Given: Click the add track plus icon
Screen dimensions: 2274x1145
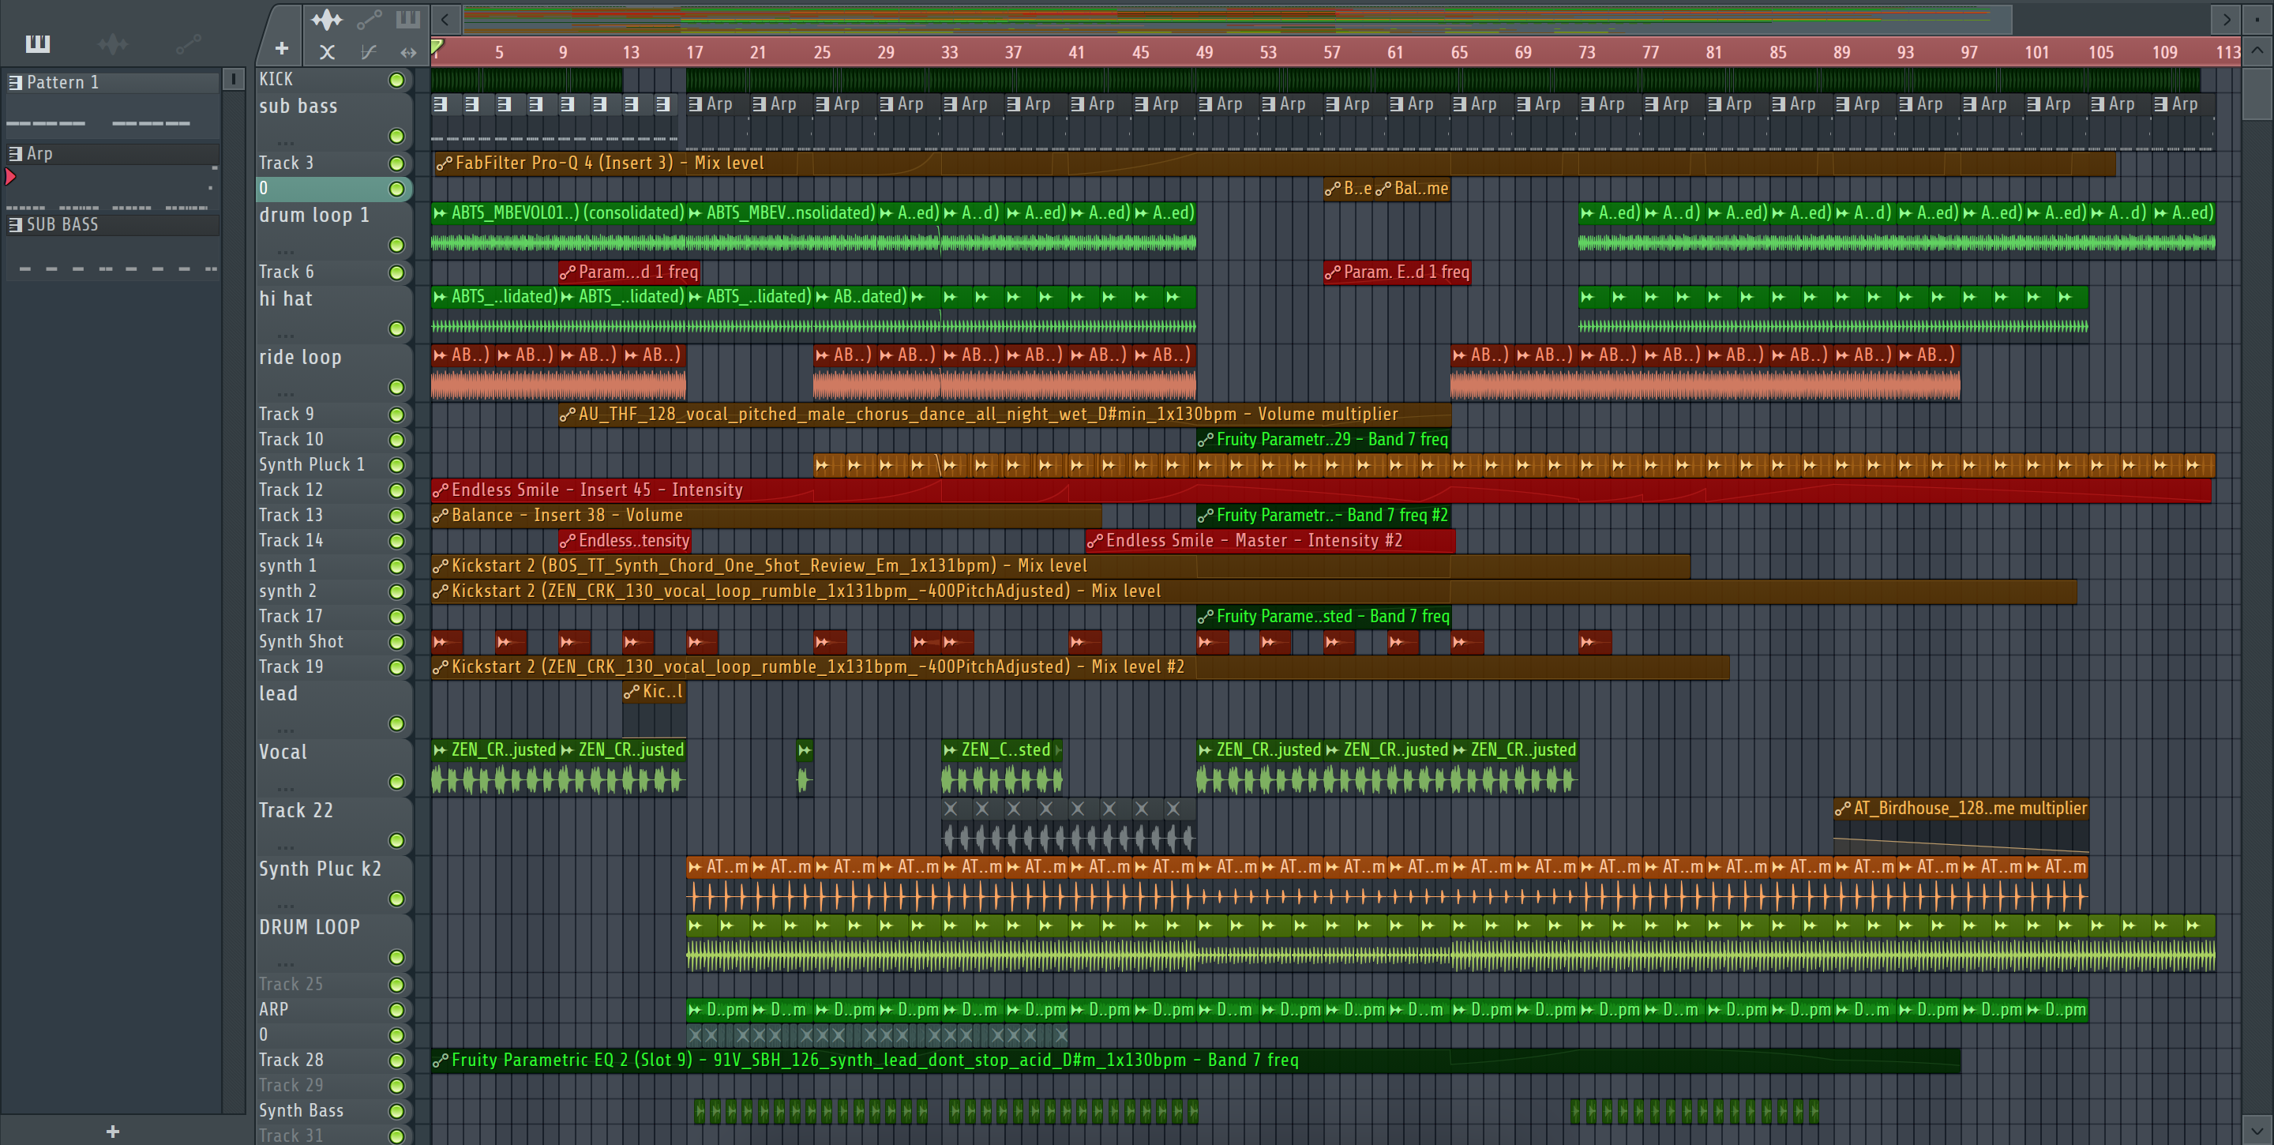Looking at the screenshot, I should tap(282, 50).
